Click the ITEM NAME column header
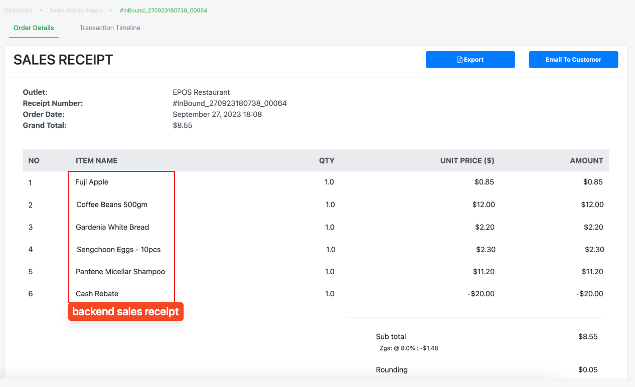635x387 pixels. coord(96,161)
